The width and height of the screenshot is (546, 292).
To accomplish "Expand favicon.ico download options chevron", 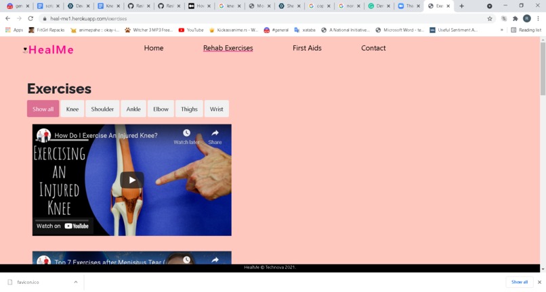I will (76, 282).
